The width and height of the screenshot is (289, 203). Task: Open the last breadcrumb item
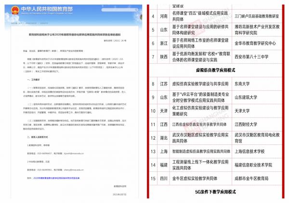(44, 24)
